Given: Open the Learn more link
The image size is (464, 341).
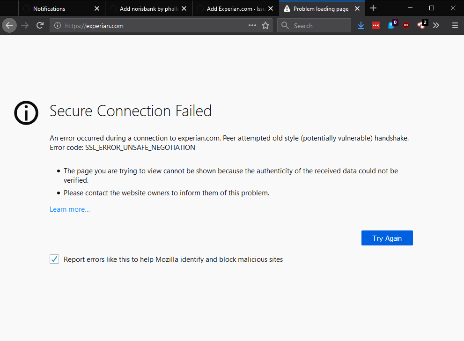Looking at the screenshot, I should (69, 209).
